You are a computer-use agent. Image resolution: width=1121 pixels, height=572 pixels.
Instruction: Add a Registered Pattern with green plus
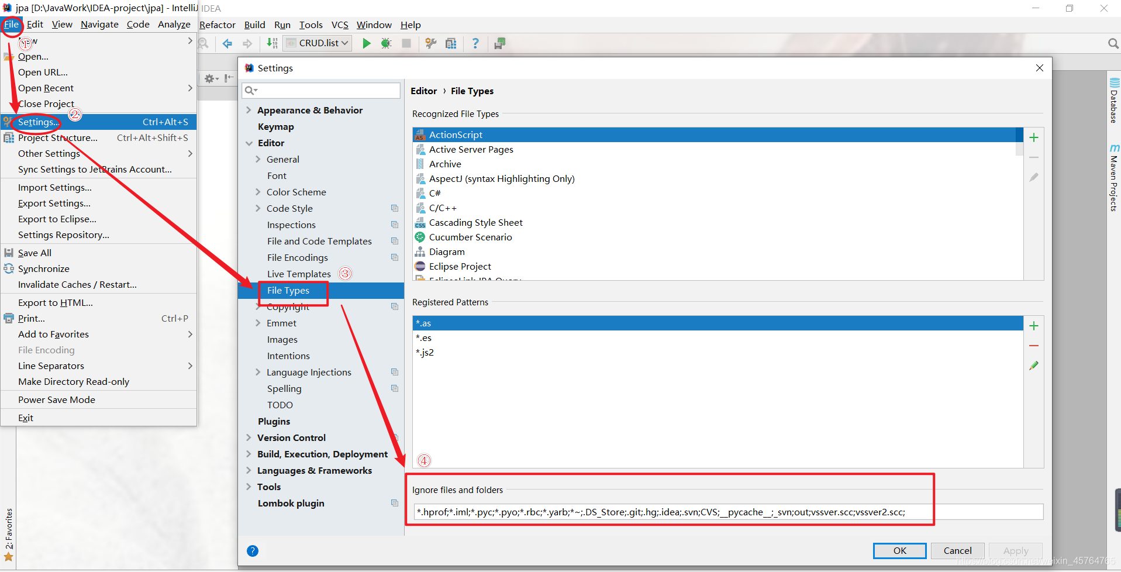pyautogui.click(x=1034, y=326)
